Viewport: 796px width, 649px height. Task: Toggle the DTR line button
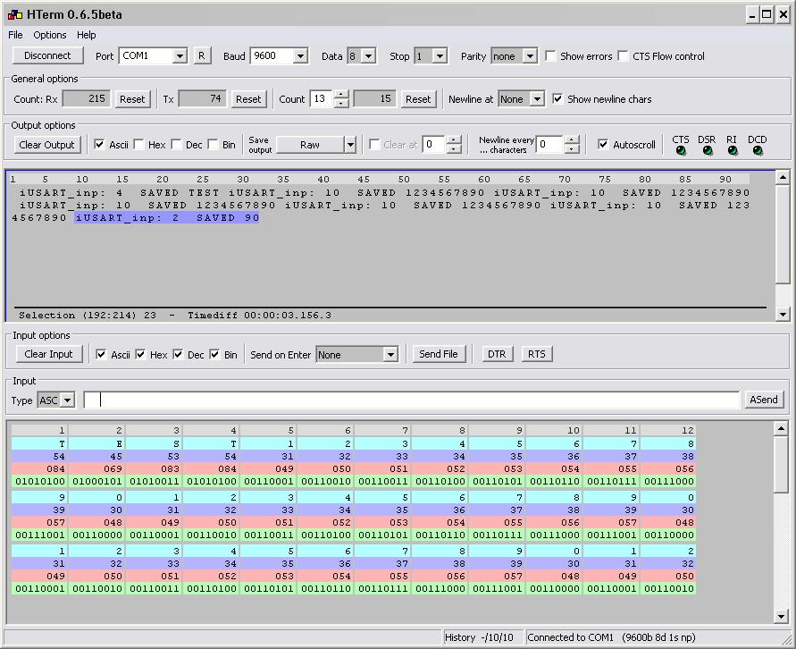pyautogui.click(x=497, y=354)
